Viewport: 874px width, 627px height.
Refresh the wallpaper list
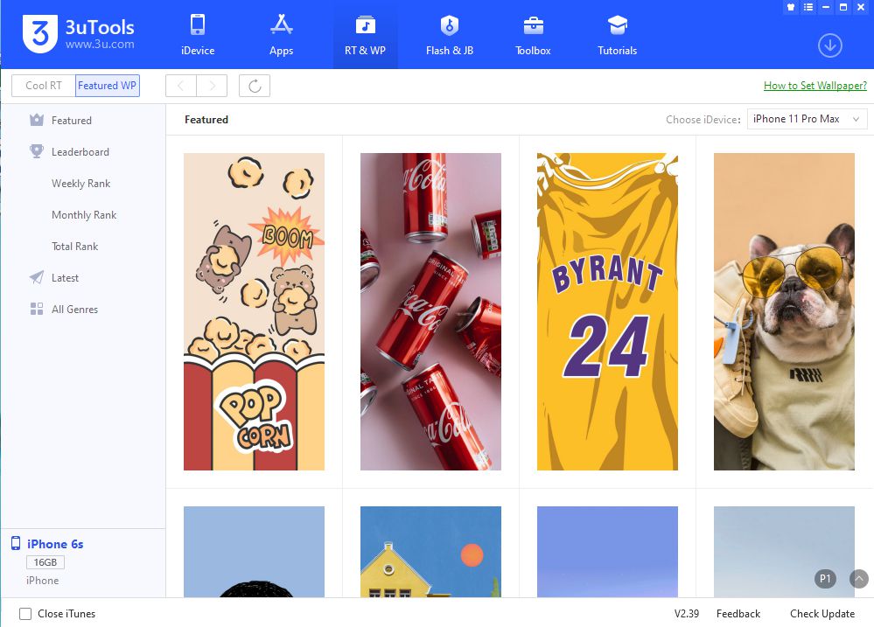point(254,85)
